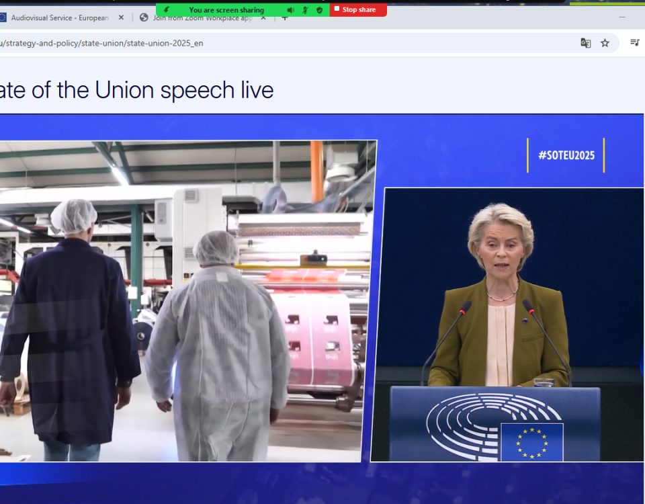Click the globe favicon on Zoom tab
The width and height of the screenshot is (645, 504).
point(144,17)
